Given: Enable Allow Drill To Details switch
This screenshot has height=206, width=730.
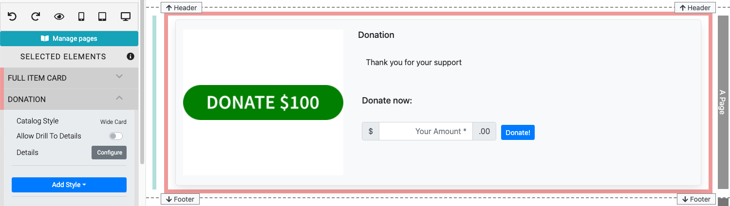Looking at the screenshot, I should [116, 136].
